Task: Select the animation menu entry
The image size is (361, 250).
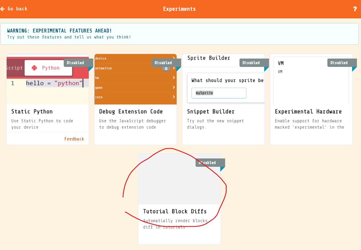Action: click(103, 68)
